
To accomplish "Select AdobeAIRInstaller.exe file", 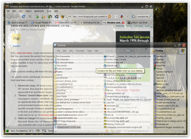I will tap(66, 118).
